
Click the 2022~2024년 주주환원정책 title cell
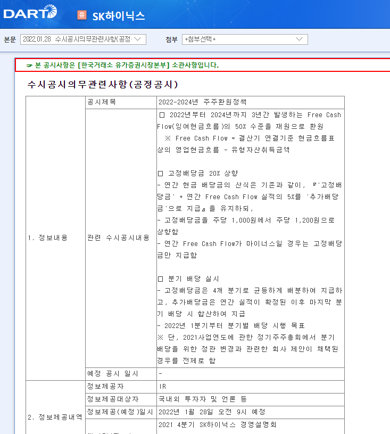point(251,102)
